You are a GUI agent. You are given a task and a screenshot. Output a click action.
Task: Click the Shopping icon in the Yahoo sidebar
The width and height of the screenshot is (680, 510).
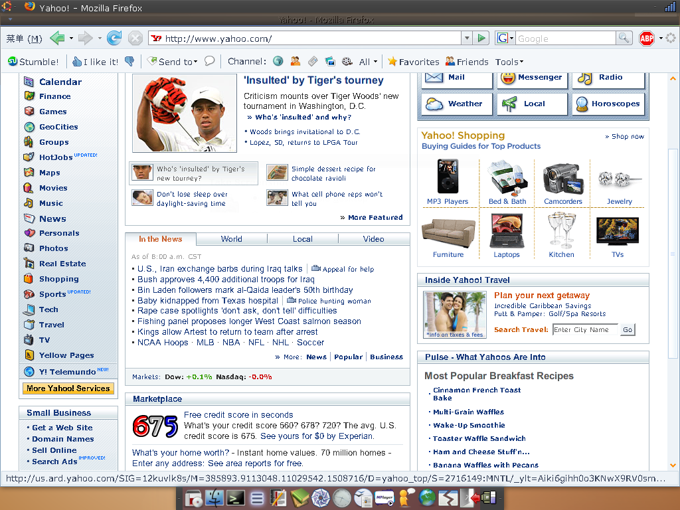(x=29, y=278)
